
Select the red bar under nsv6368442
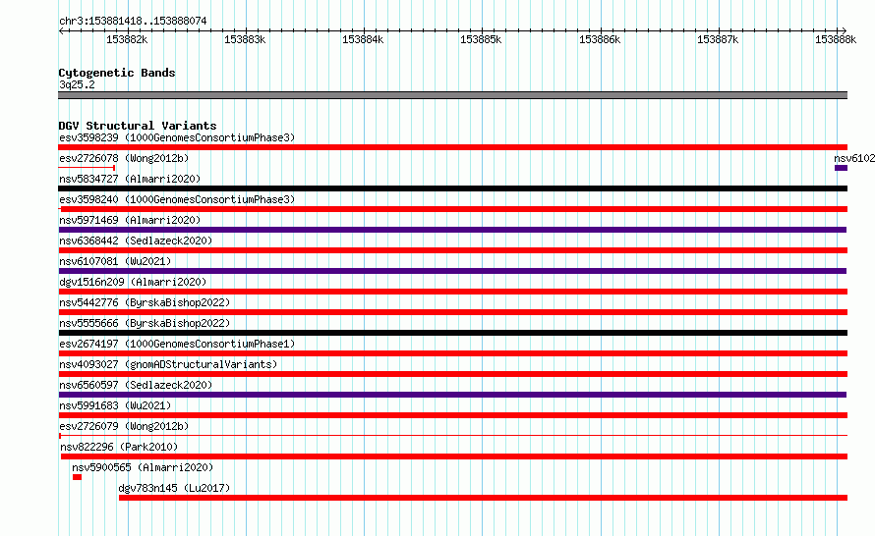[452, 250]
